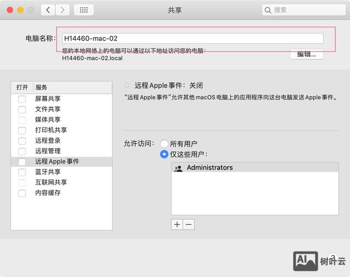Remove user with the minus button
Screen dimensions: 350x277
[x=189, y=224]
